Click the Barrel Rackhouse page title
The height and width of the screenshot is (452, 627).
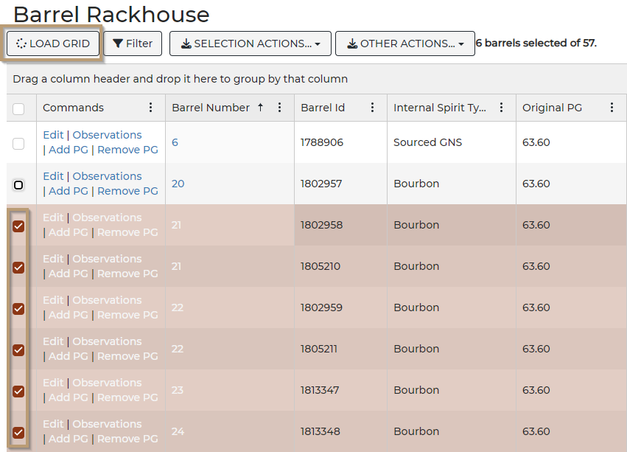click(113, 15)
